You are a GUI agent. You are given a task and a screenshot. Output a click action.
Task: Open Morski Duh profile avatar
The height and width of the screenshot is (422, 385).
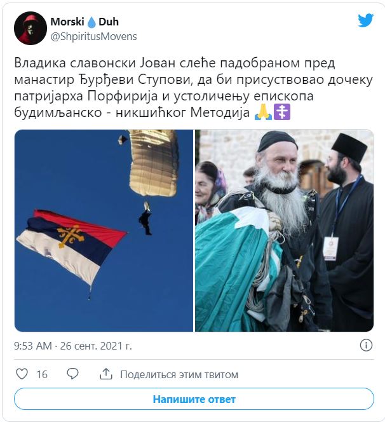pyautogui.click(x=30, y=28)
